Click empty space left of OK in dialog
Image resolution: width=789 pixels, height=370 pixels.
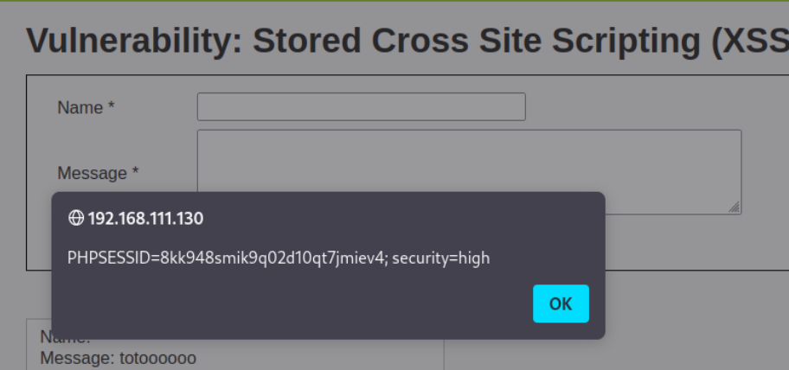(303, 303)
